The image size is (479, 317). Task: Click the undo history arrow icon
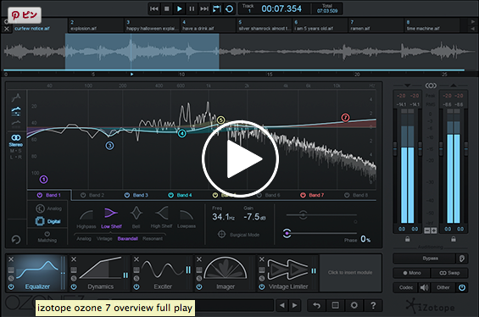(x=317, y=305)
